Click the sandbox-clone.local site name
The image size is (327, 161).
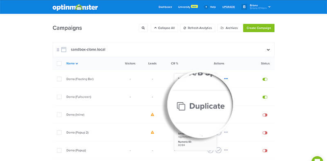click(x=88, y=50)
